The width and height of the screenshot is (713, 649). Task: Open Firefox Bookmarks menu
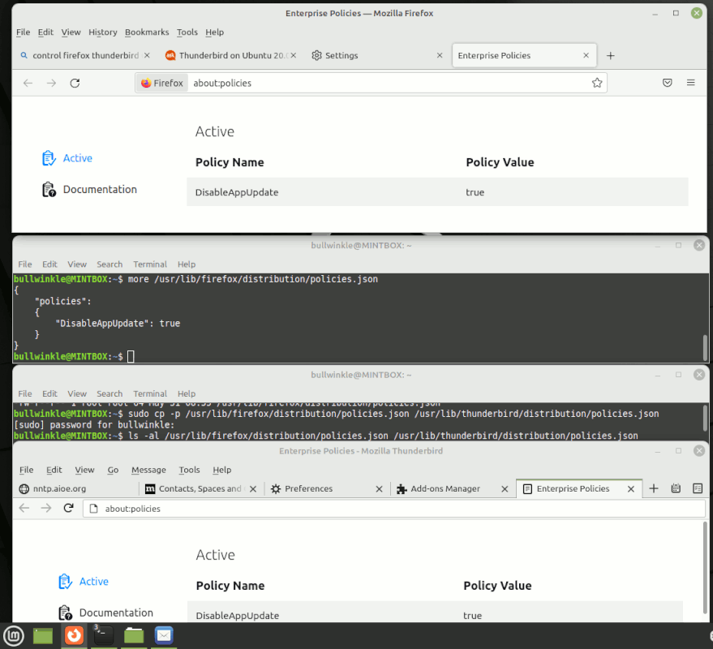pyautogui.click(x=147, y=32)
